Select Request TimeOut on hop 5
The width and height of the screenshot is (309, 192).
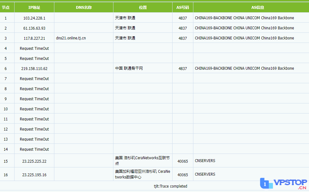(34, 58)
